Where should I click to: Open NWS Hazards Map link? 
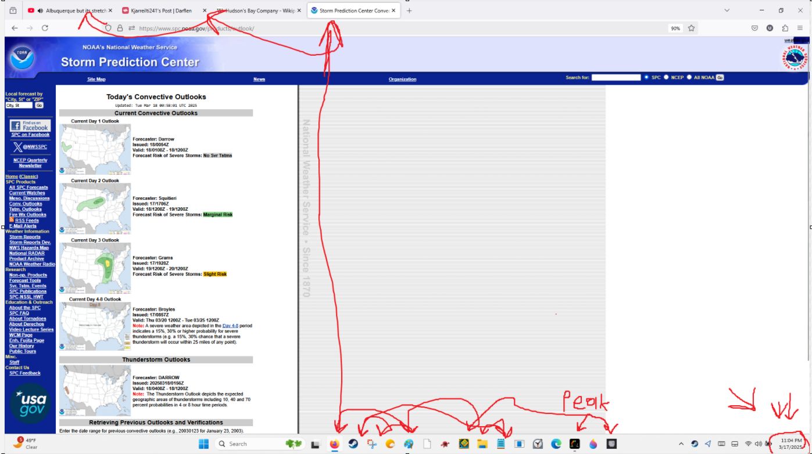[x=29, y=247]
